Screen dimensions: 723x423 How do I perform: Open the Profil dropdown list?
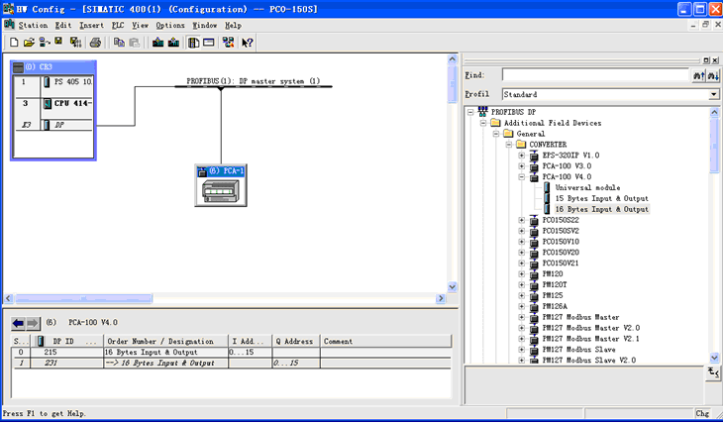[x=713, y=94]
